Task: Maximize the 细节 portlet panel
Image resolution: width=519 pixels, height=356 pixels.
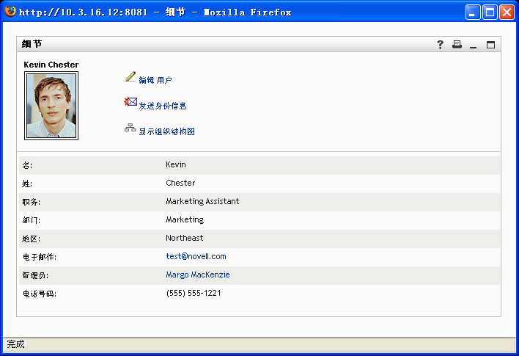Action: (490, 45)
